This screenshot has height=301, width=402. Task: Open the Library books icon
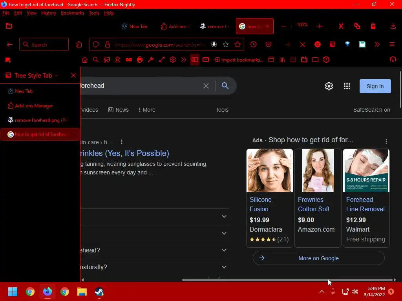tap(282, 60)
